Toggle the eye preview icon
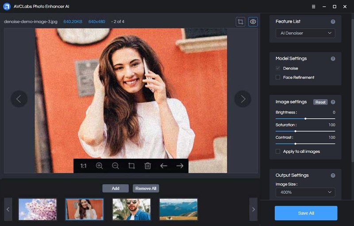Viewport: 354px width, 226px height. click(253, 22)
